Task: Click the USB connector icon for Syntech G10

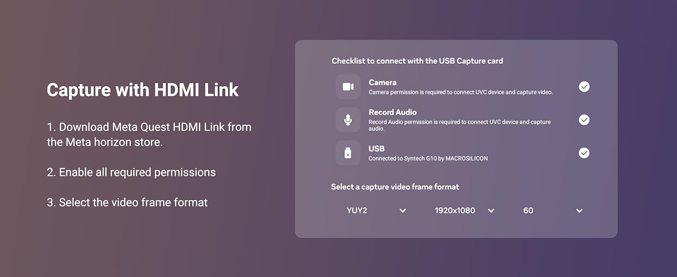Action: [348, 153]
